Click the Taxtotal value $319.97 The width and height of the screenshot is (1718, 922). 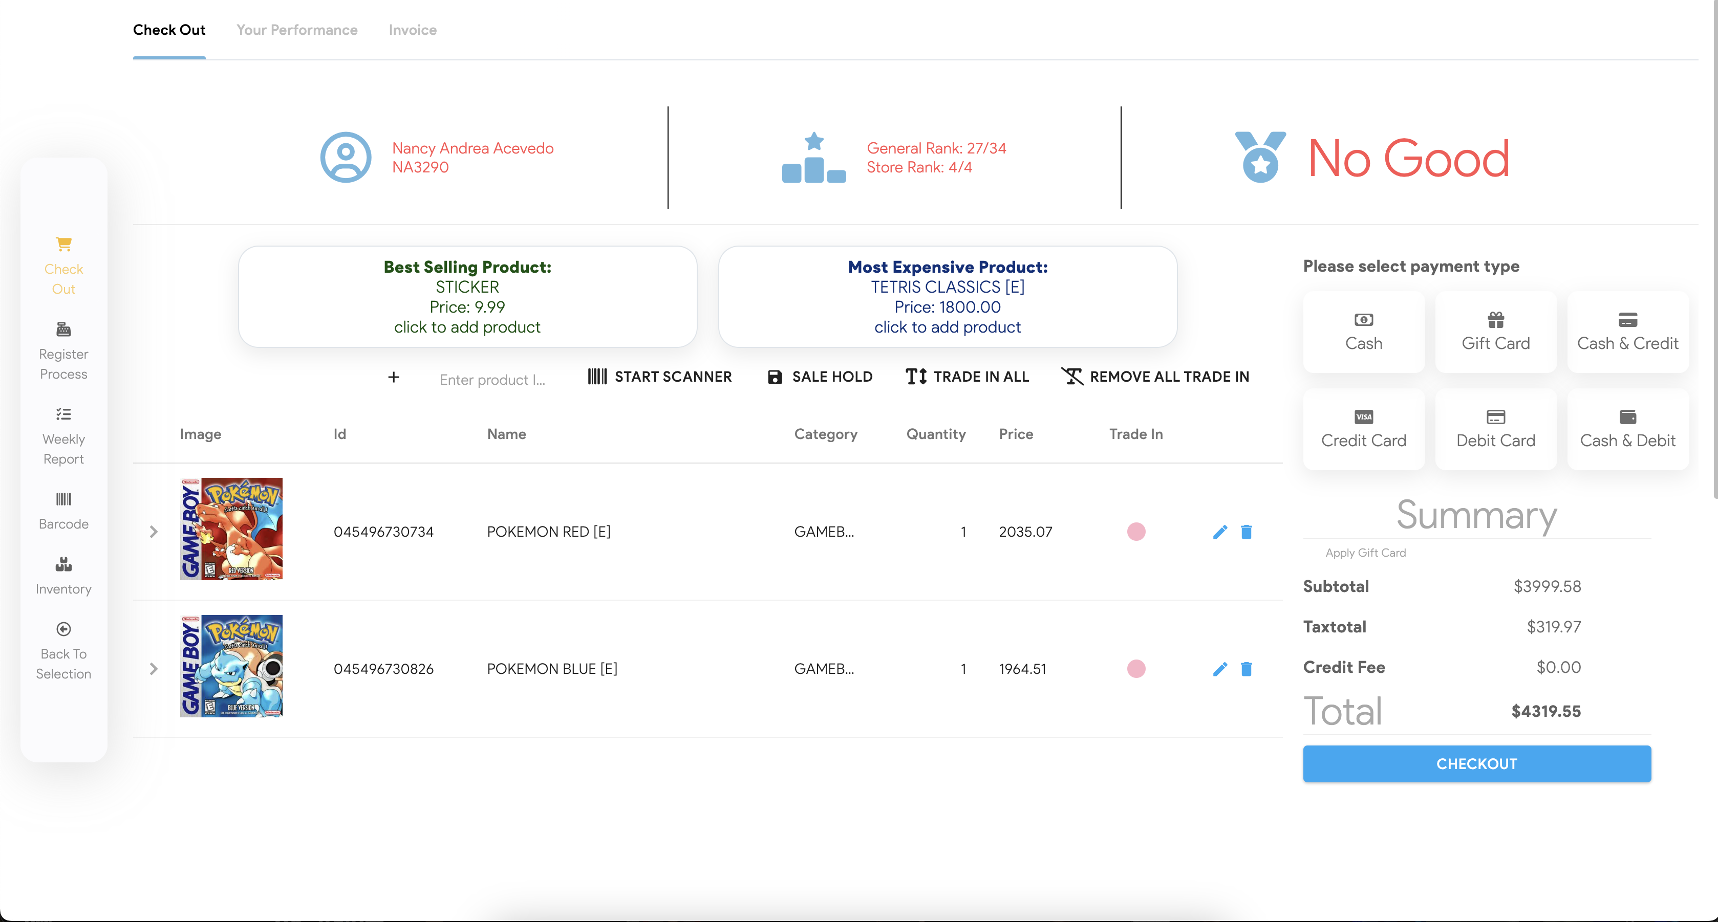click(x=1553, y=627)
